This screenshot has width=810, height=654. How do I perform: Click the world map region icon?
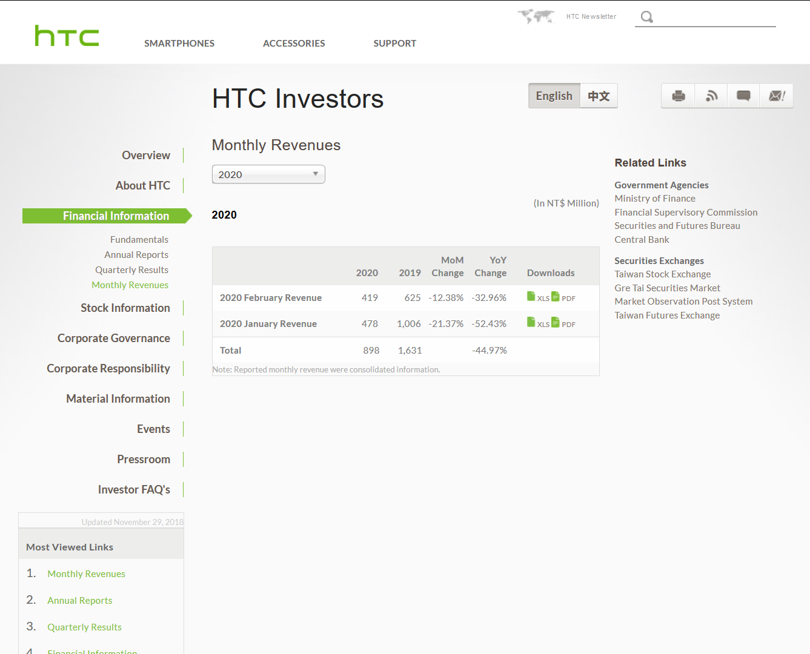(536, 16)
